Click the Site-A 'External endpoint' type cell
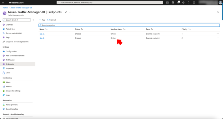223x119 pixels. (153, 34)
